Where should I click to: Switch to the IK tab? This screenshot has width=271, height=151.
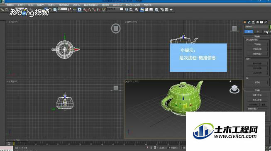(258, 32)
